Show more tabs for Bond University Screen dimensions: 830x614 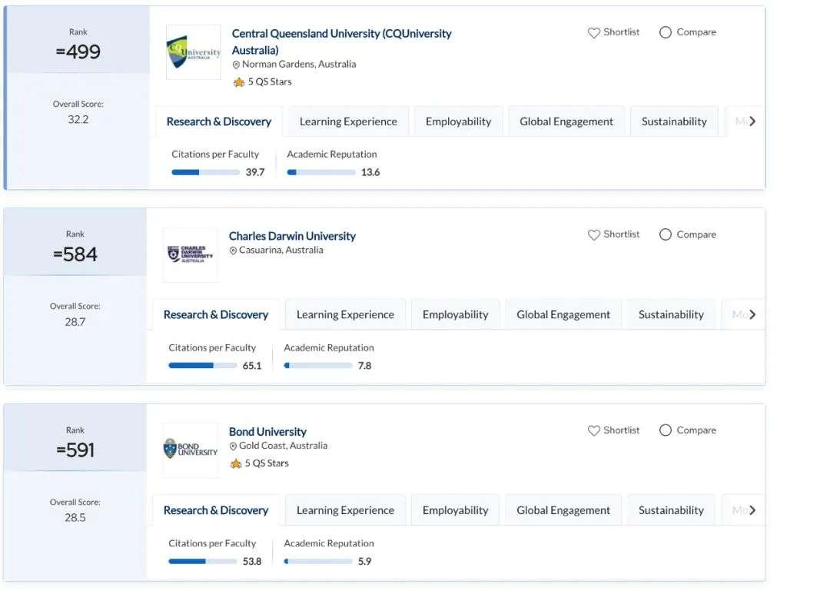click(x=752, y=510)
